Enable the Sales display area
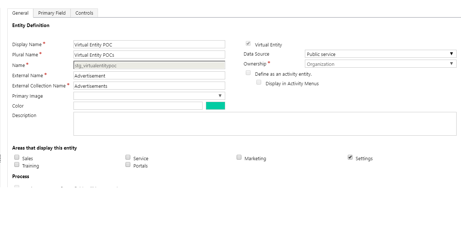The height and width of the screenshot is (237, 461). click(16, 157)
